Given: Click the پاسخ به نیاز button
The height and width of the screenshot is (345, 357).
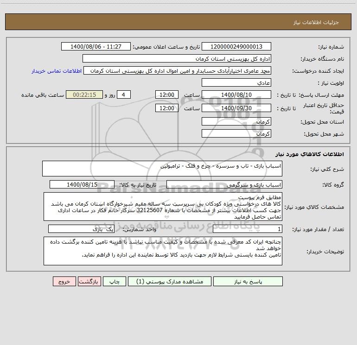Looking at the screenshot, I should pos(248,281).
